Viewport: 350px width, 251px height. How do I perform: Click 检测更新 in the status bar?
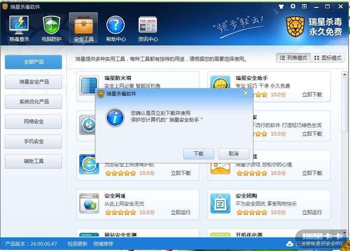pyautogui.click(x=78, y=244)
